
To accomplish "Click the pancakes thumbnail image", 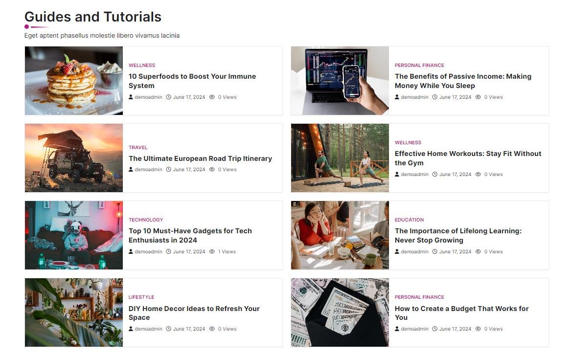I will click(x=74, y=81).
